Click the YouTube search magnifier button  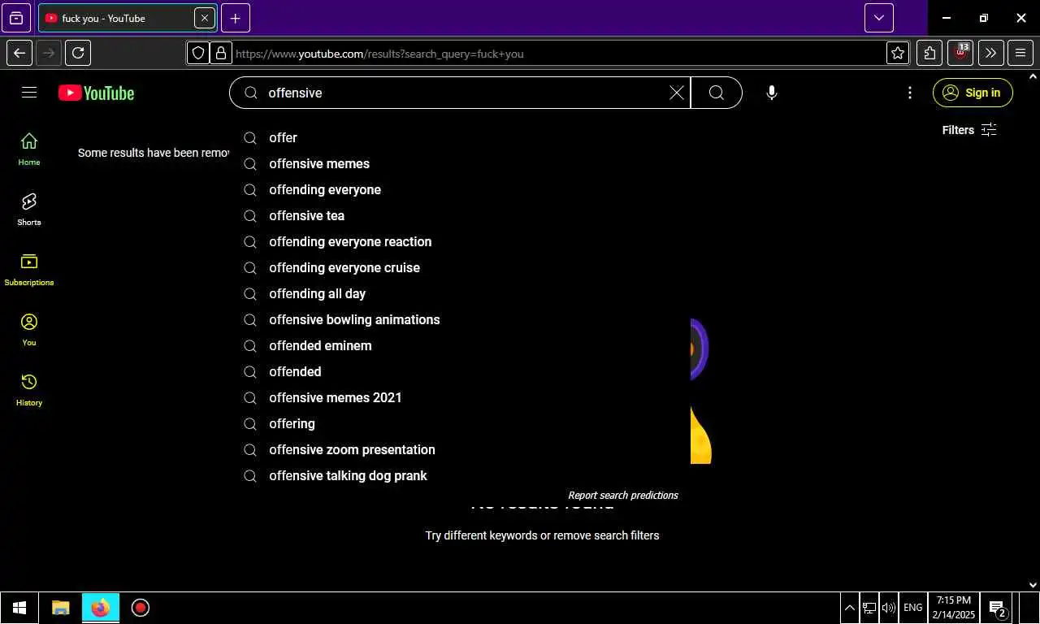[717, 93]
